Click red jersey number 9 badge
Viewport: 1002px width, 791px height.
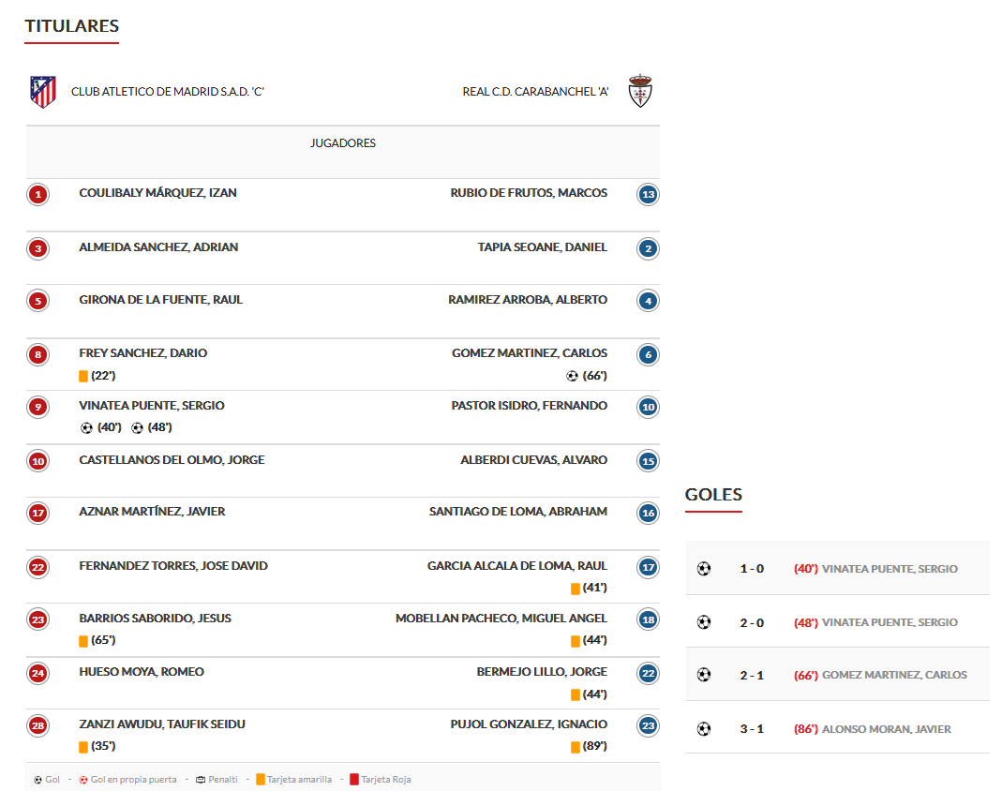38,407
